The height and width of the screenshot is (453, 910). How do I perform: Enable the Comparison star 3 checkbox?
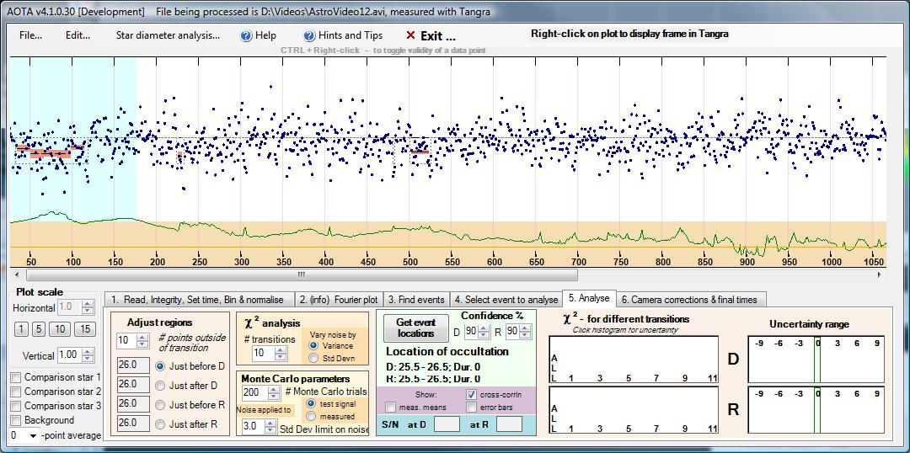click(x=16, y=406)
